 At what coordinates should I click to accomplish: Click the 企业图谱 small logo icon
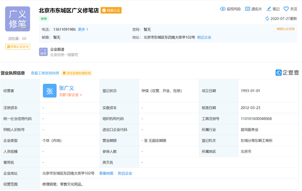pyautogui.click(x=43, y=52)
